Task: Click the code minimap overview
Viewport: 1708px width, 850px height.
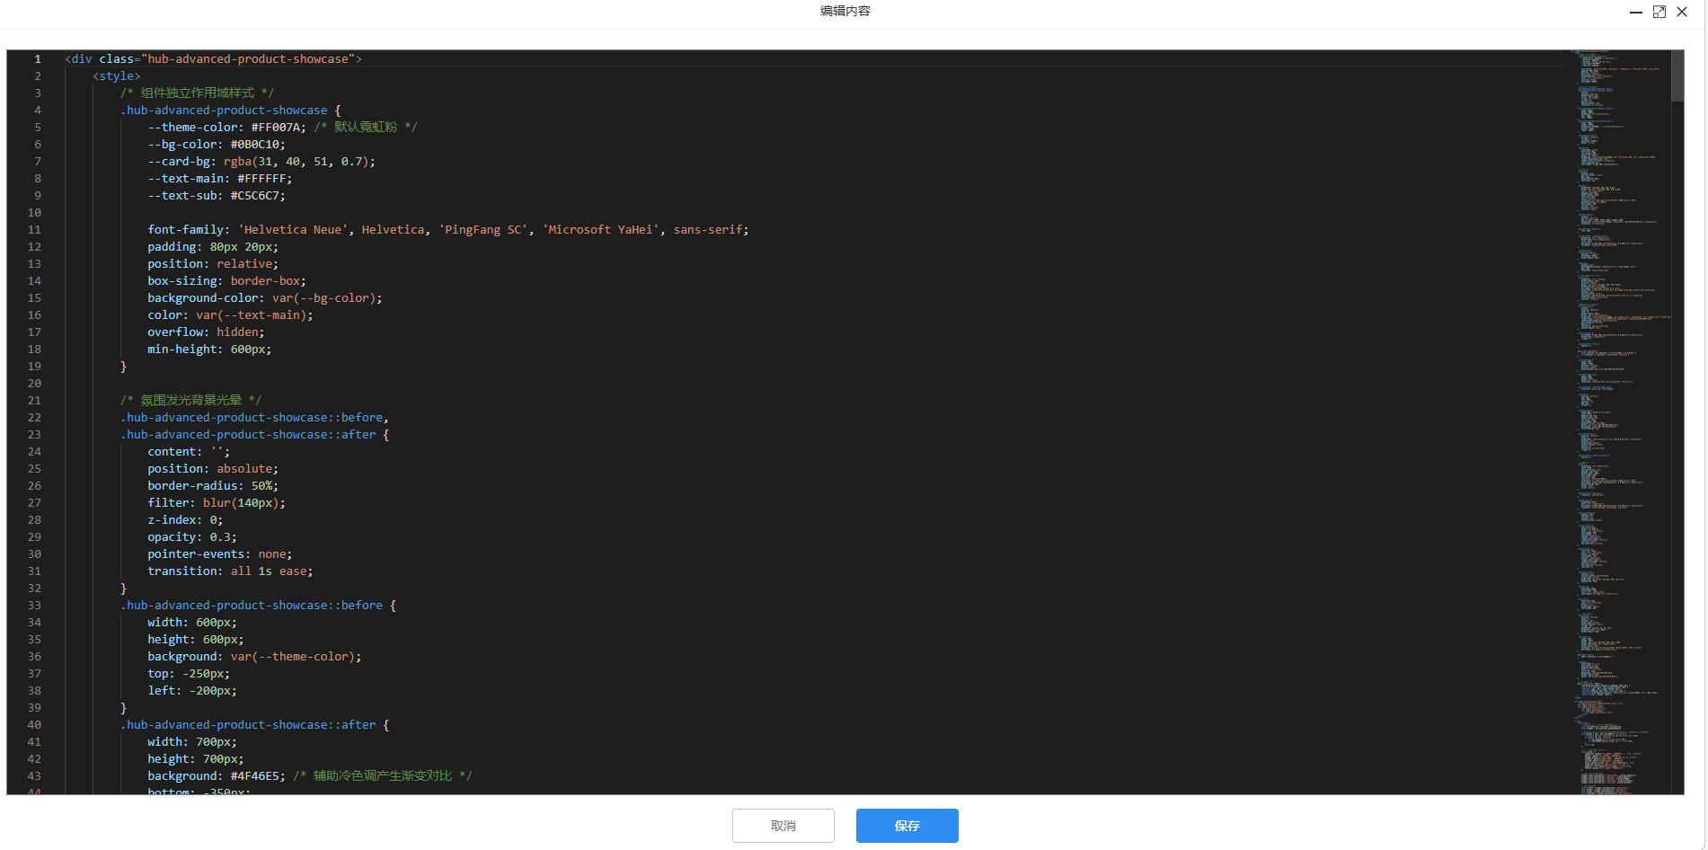Action: [x=1621, y=422]
